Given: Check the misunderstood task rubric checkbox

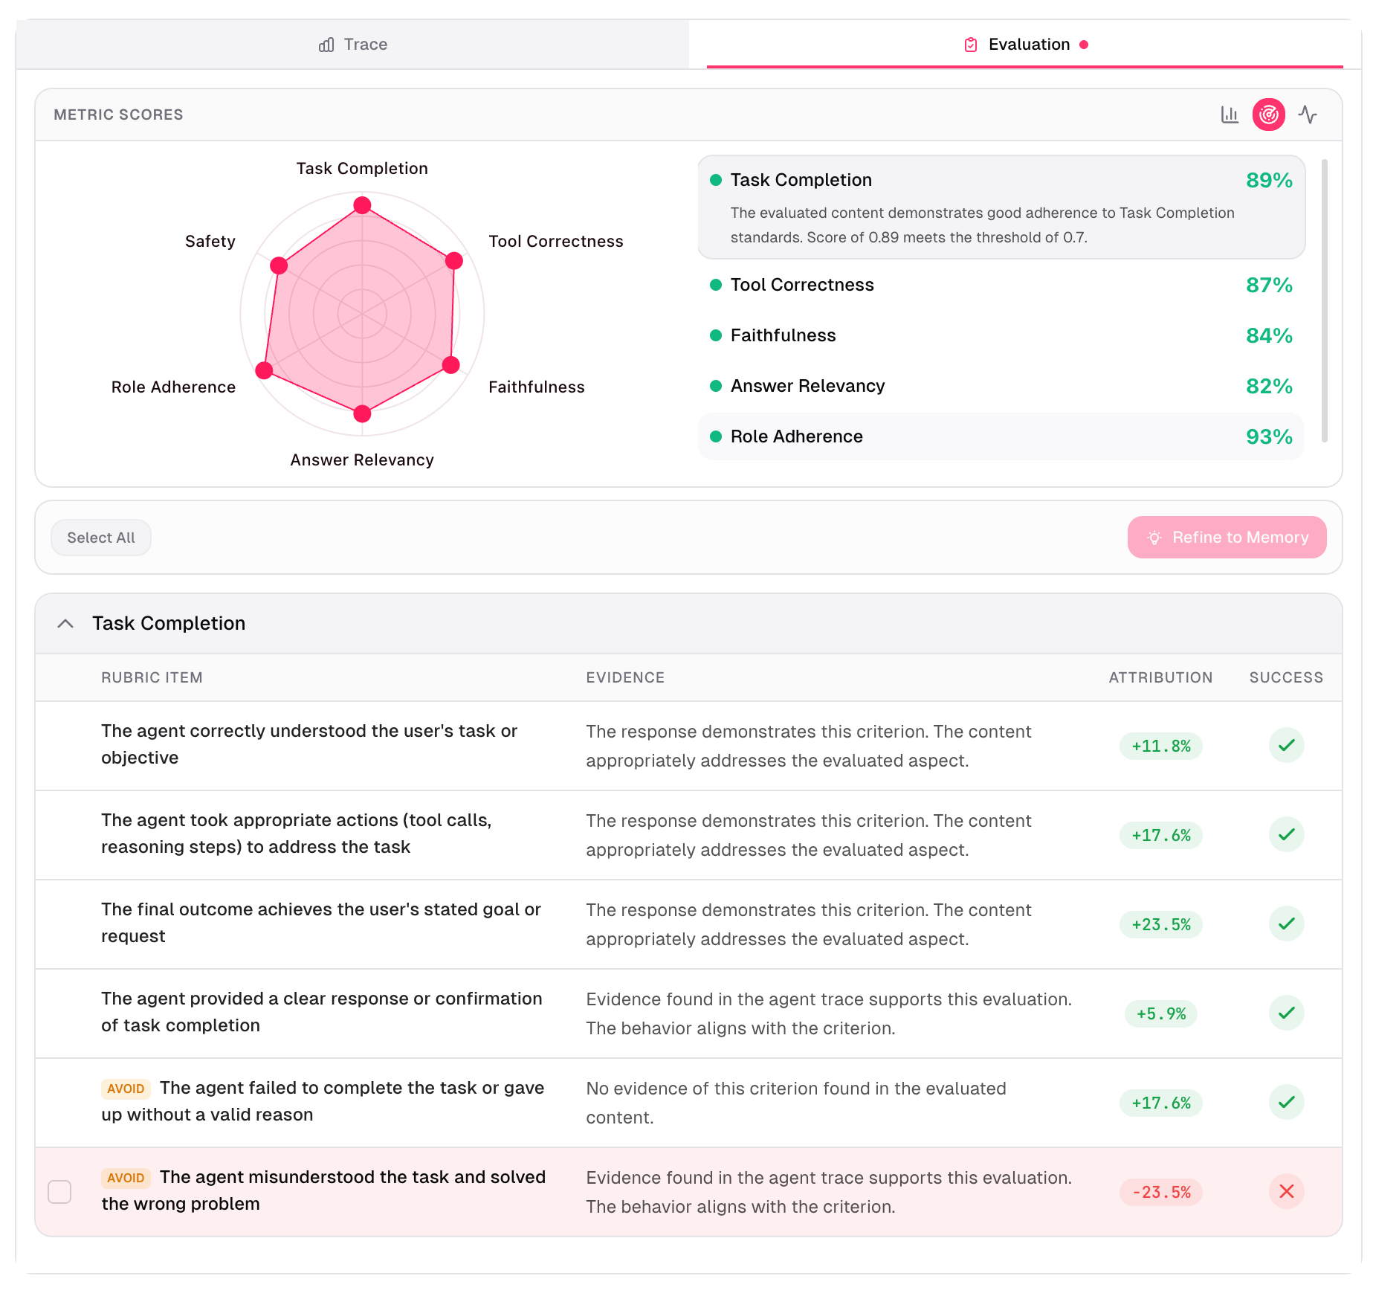Looking at the screenshot, I should (x=59, y=1191).
